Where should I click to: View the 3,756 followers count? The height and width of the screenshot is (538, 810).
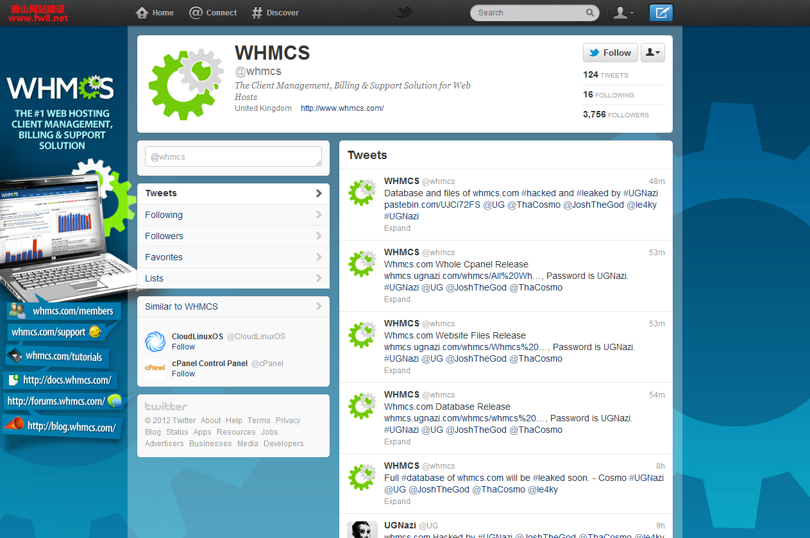tap(616, 115)
